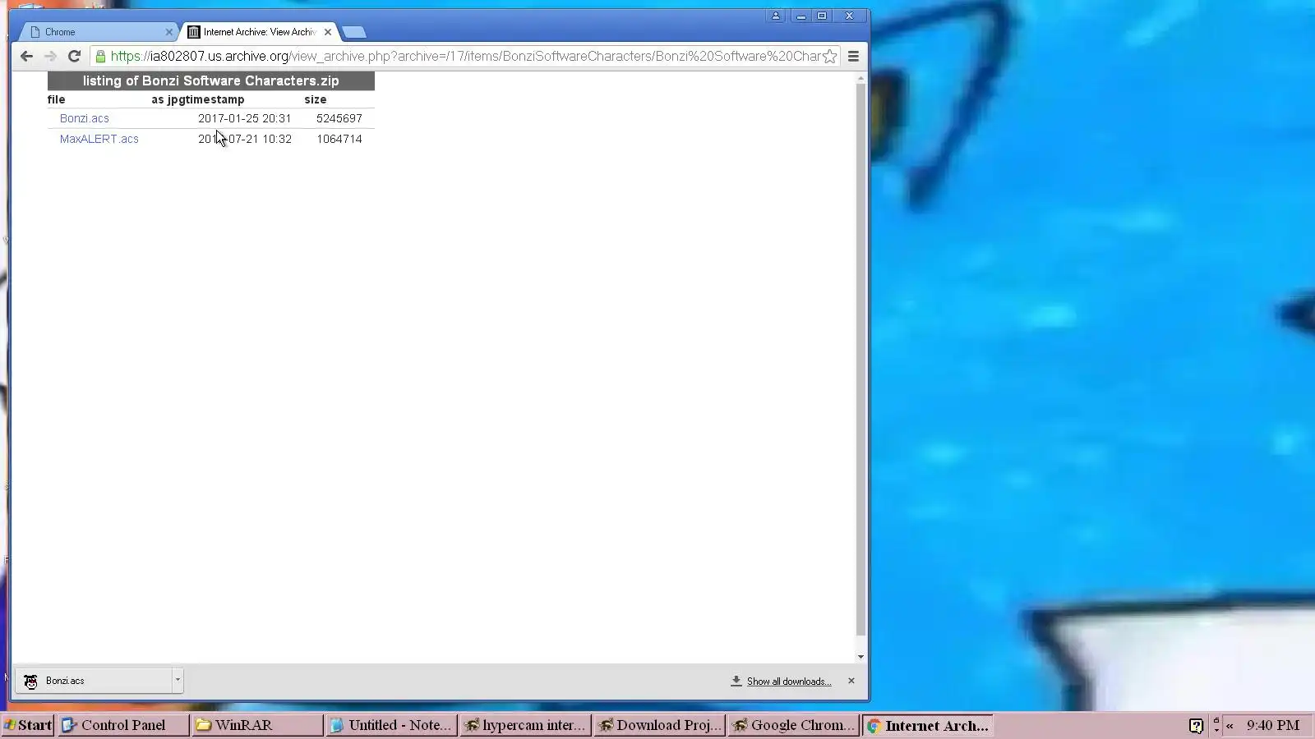
Task: Close the Chrome tab
Action: (168, 32)
